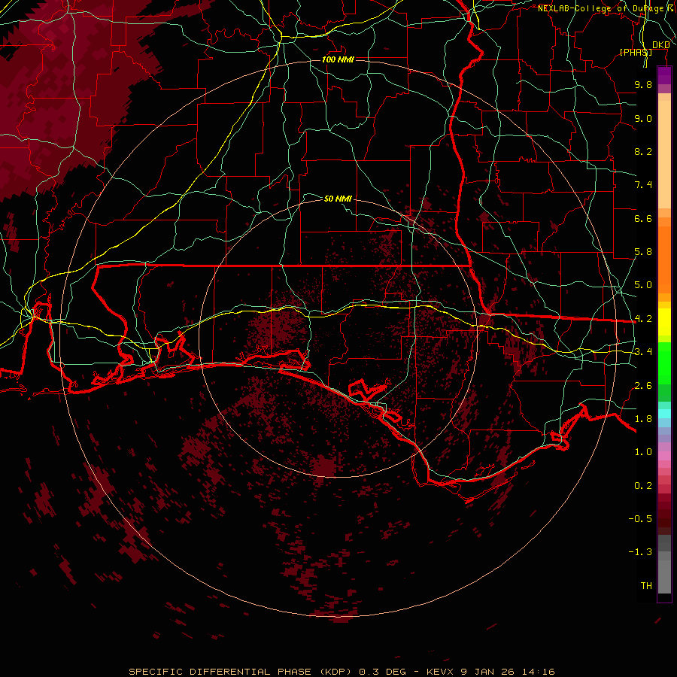The width and height of the screenshot is (677, 677).
Task: Click the [PHAS] units label
Action: 636,52
